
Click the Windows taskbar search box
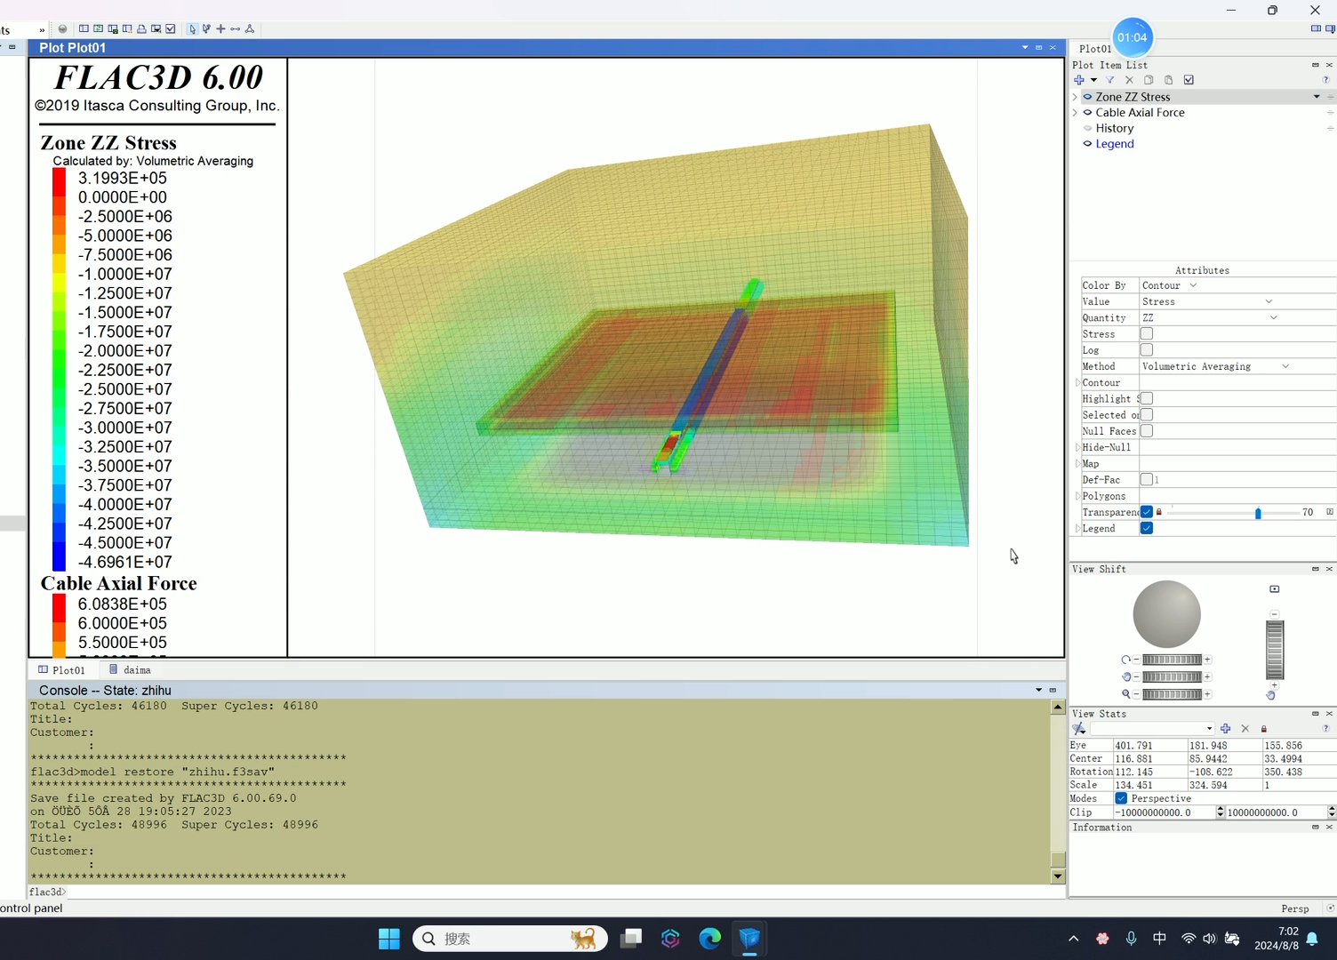point(510,939)
